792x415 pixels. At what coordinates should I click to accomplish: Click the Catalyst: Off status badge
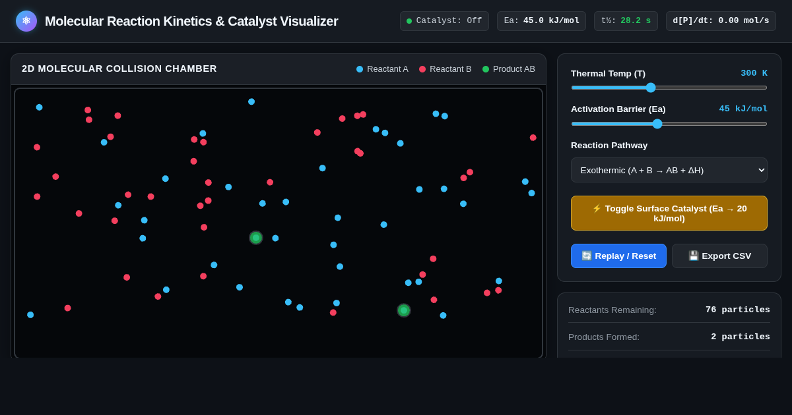(444, 21)
